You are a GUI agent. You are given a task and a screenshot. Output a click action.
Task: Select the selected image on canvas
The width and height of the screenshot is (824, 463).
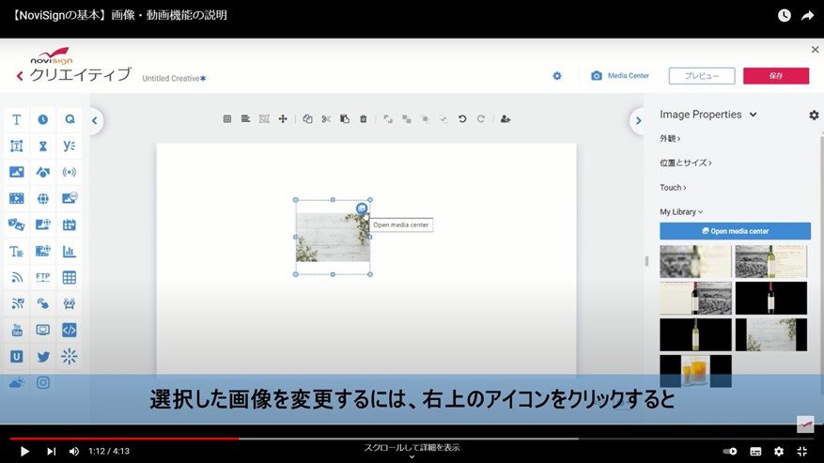coord(333,237)
